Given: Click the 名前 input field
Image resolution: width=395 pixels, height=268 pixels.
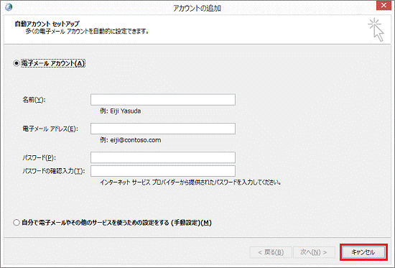Looking at the screenshot, I should (x=163, y=100).
